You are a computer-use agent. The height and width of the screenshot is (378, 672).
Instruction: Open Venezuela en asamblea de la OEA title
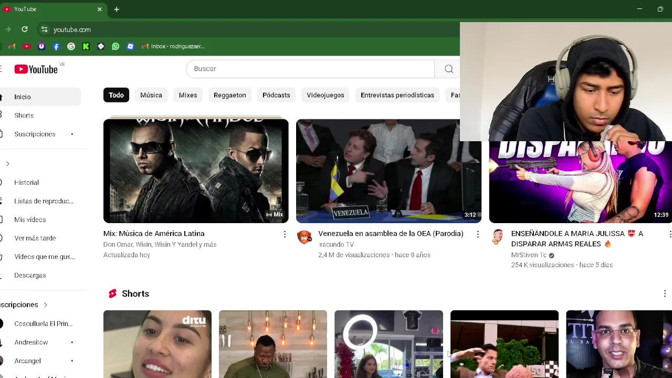(x=391, y=234)
